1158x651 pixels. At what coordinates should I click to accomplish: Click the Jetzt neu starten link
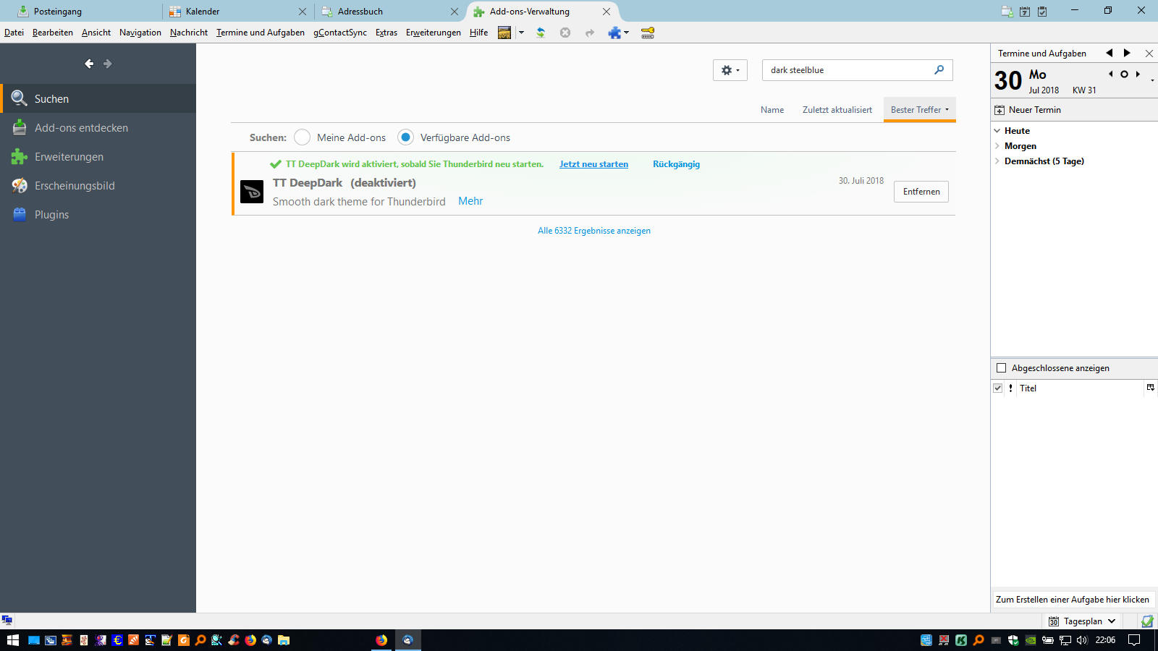593,164
